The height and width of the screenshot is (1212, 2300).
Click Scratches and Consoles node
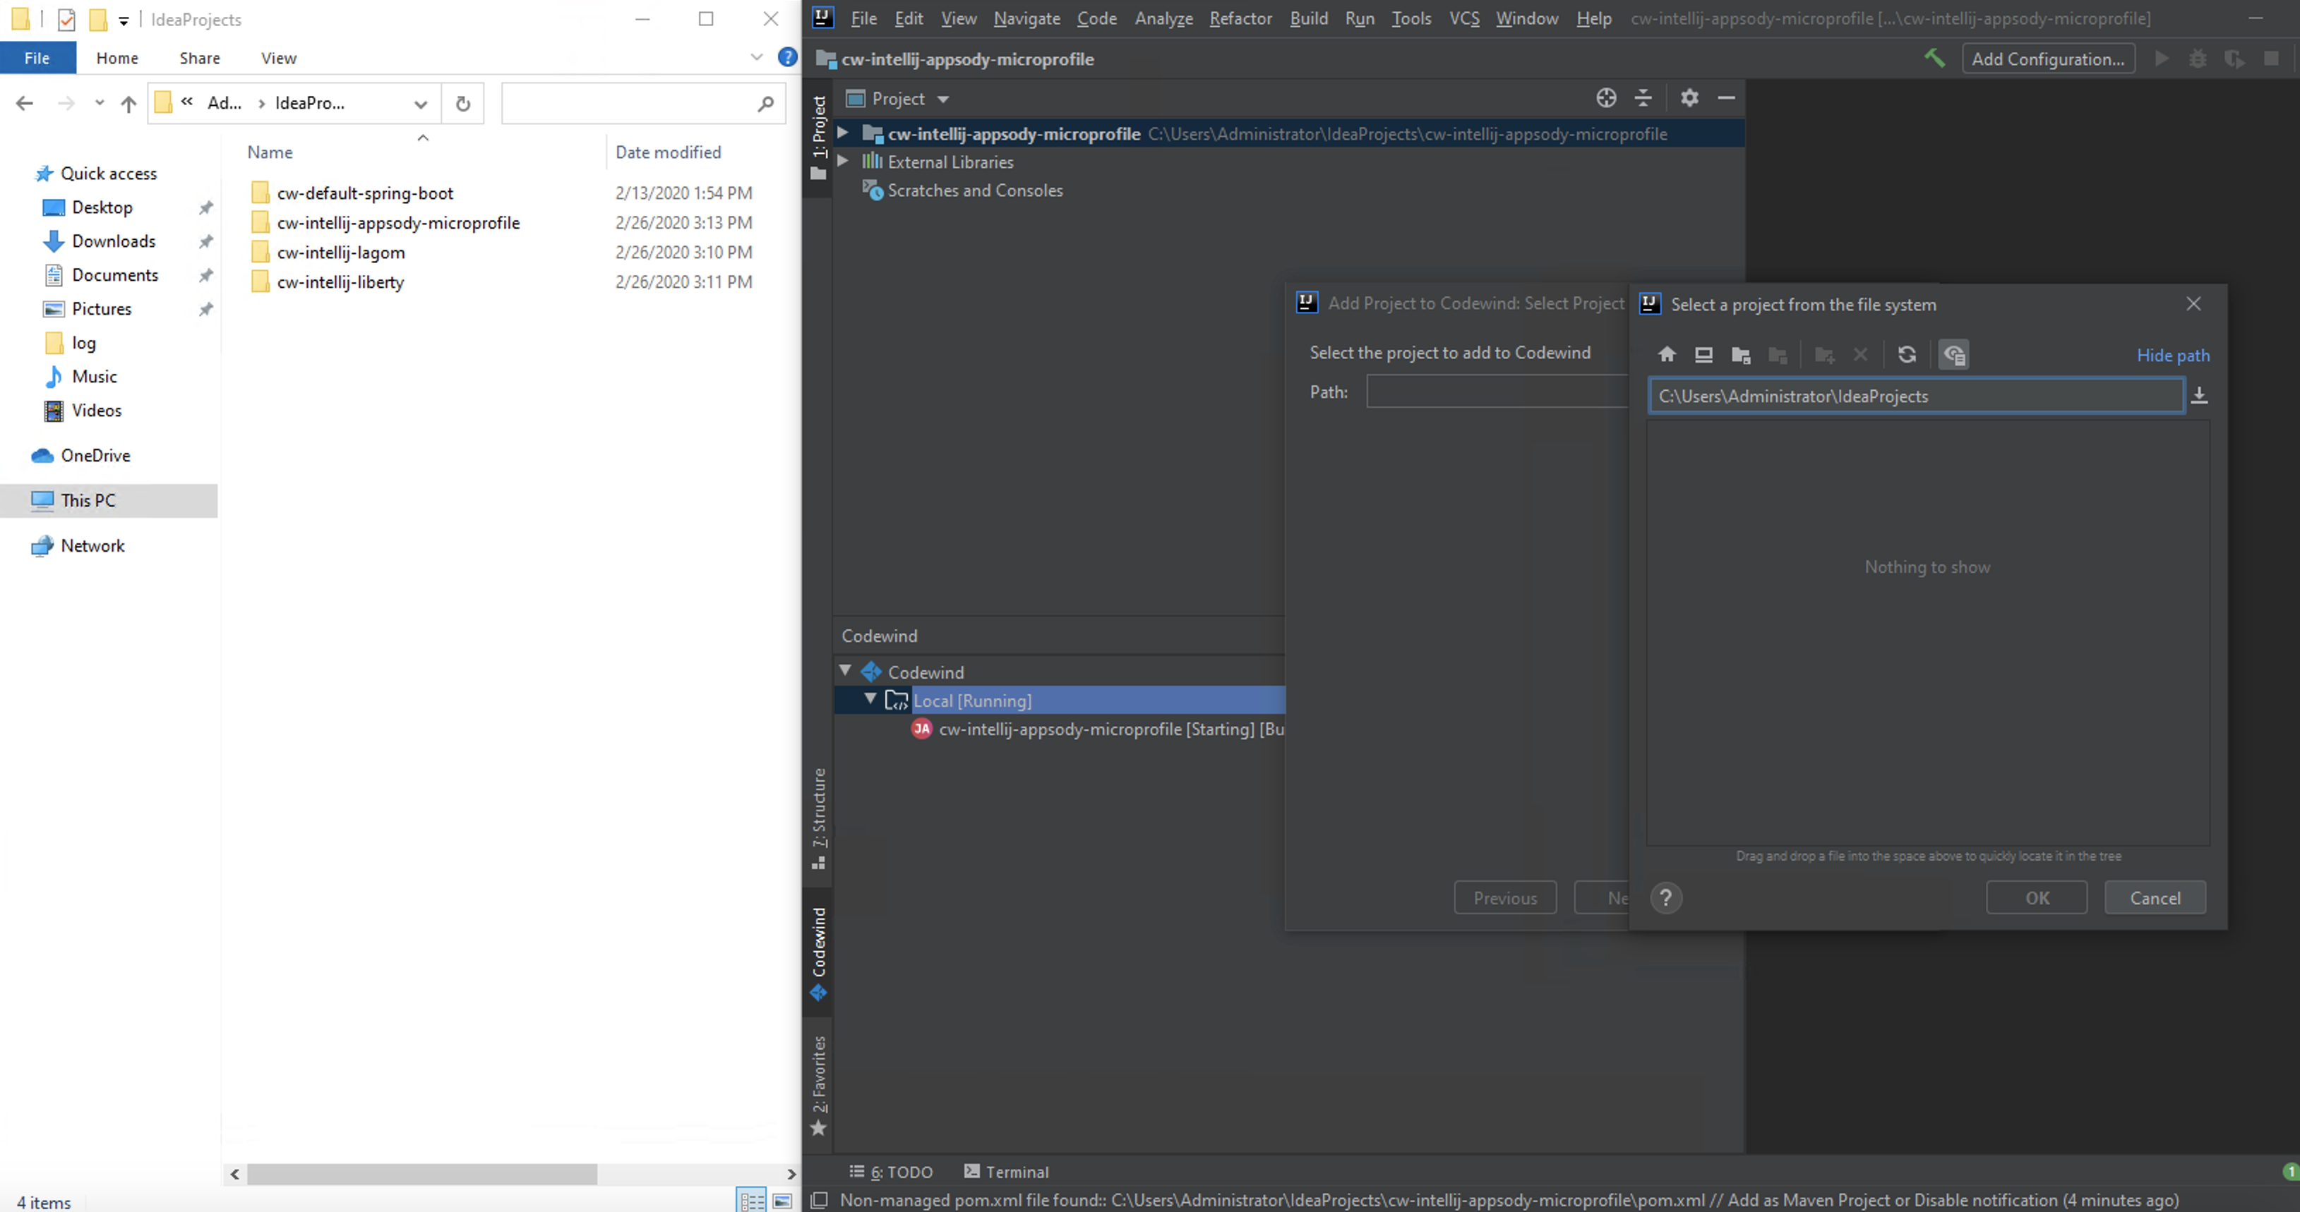974,190
